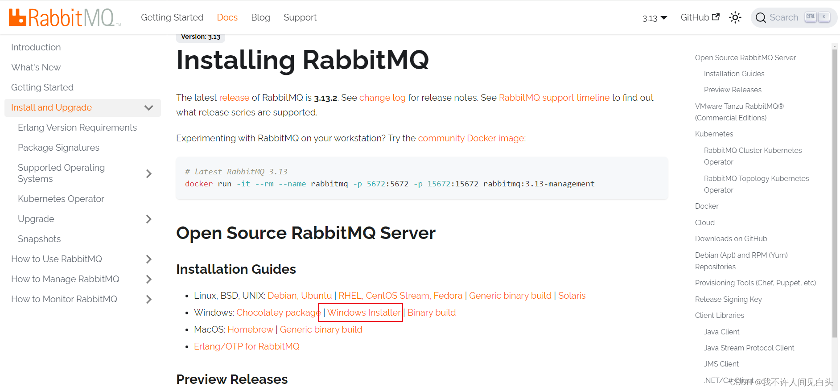Screen dimensions: 840x391
Task: Expand How to Use RabbitMQ chevron
Action: [x=149, y=259]
